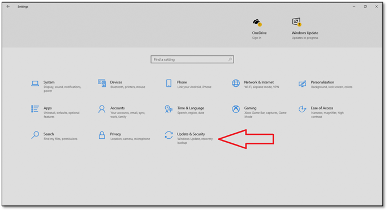Click the Gaming Xbox icon
388x211 pixels.
235,109
